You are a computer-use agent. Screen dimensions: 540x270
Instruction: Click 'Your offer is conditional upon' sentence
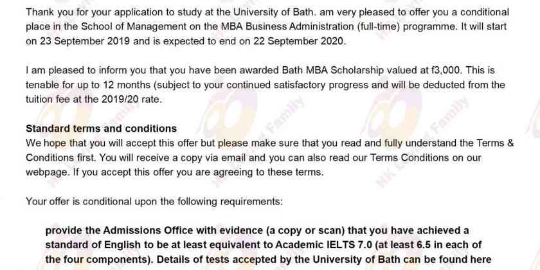click(92, 201)
